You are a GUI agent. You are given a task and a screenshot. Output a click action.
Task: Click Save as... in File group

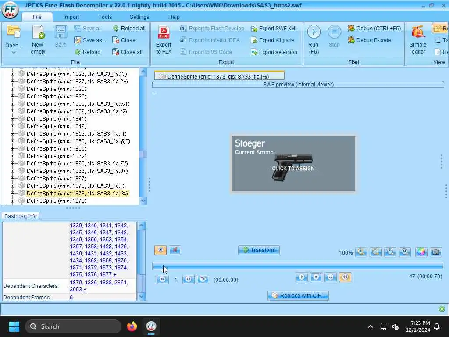[90, 40]
